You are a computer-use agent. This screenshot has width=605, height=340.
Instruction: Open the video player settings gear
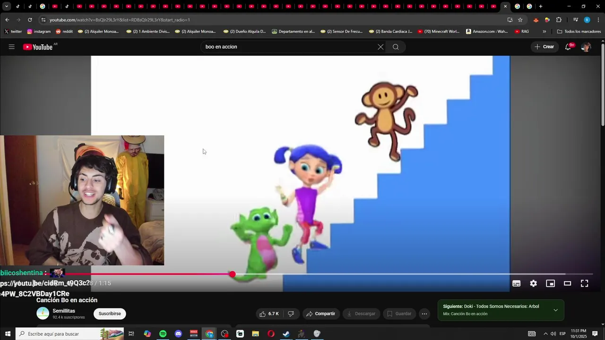(x=534, y=283)
